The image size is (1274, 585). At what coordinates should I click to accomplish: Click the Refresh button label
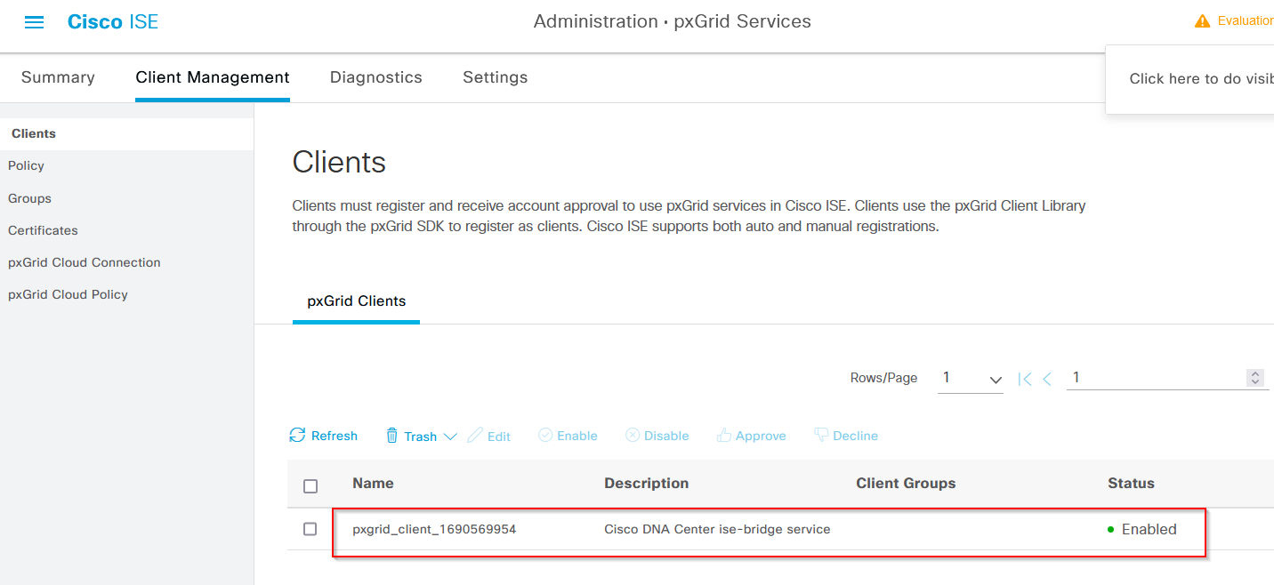335,436
